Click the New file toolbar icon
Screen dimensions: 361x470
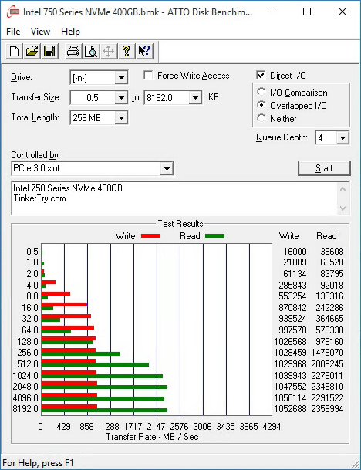tap(14, 51)
